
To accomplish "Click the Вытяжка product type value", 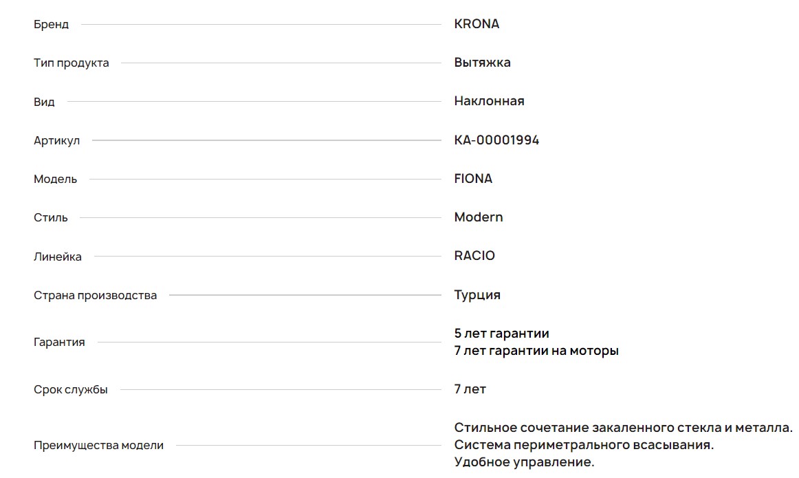I will click(x=482, y=63).
